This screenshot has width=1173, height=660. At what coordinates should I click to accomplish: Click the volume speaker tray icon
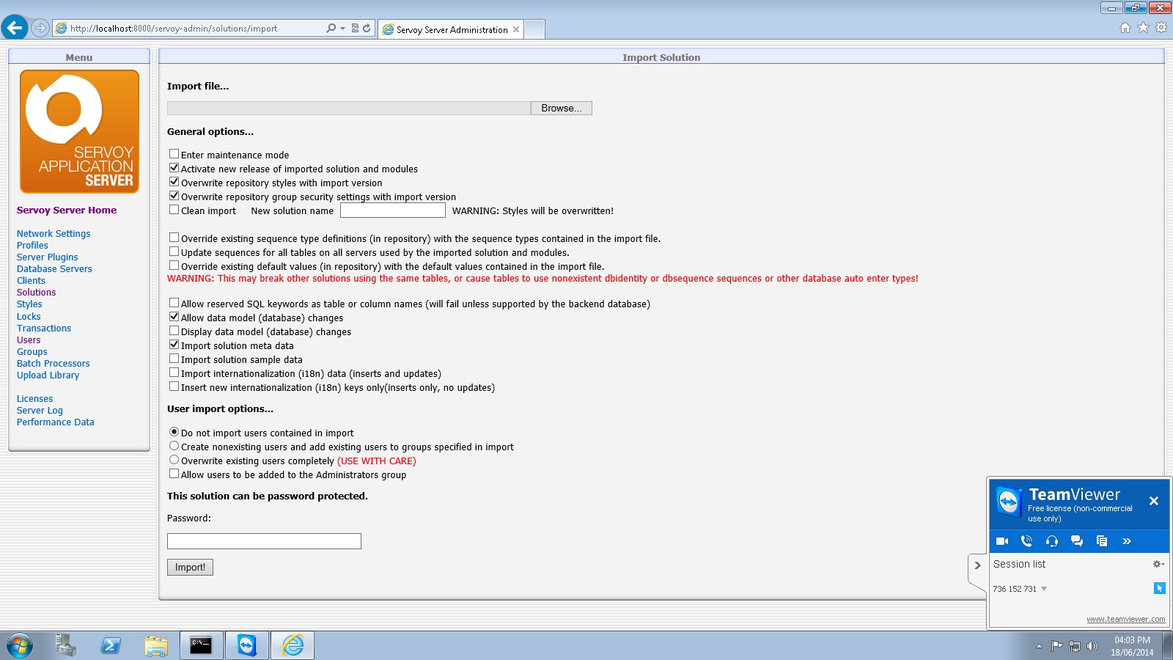click(1092, 646)
